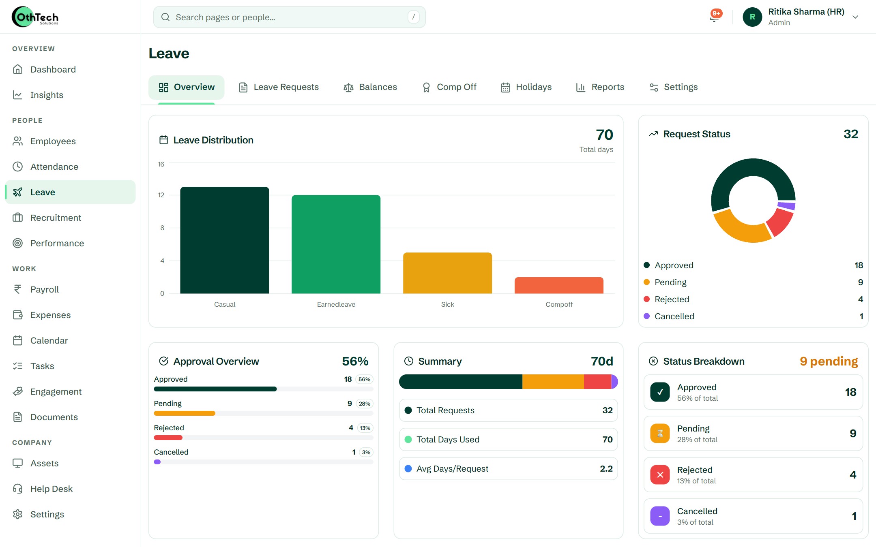This screenshot has height=547, width=876.
Task: Click the Recruitment briefcase icon
Action: click(x=17, y=218)
